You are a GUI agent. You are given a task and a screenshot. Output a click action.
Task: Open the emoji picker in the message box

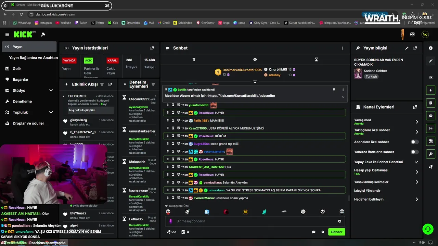pyautogui.click(x=340, y=221)
